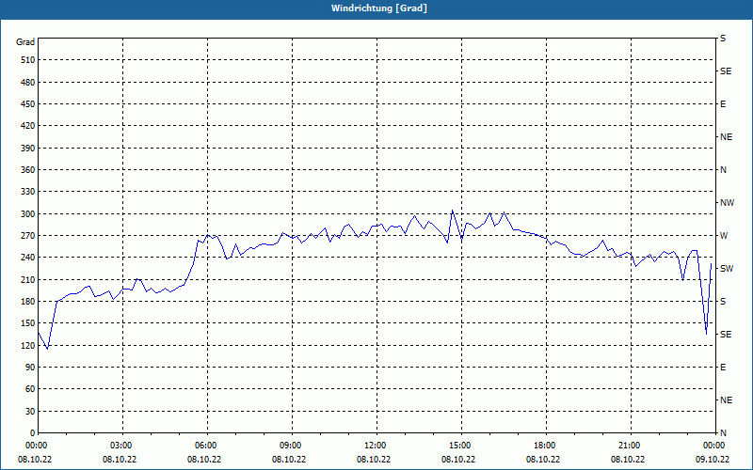Screen dimensions: 753x470
Task: Select the NW compass label
Action: coord(727,203)
